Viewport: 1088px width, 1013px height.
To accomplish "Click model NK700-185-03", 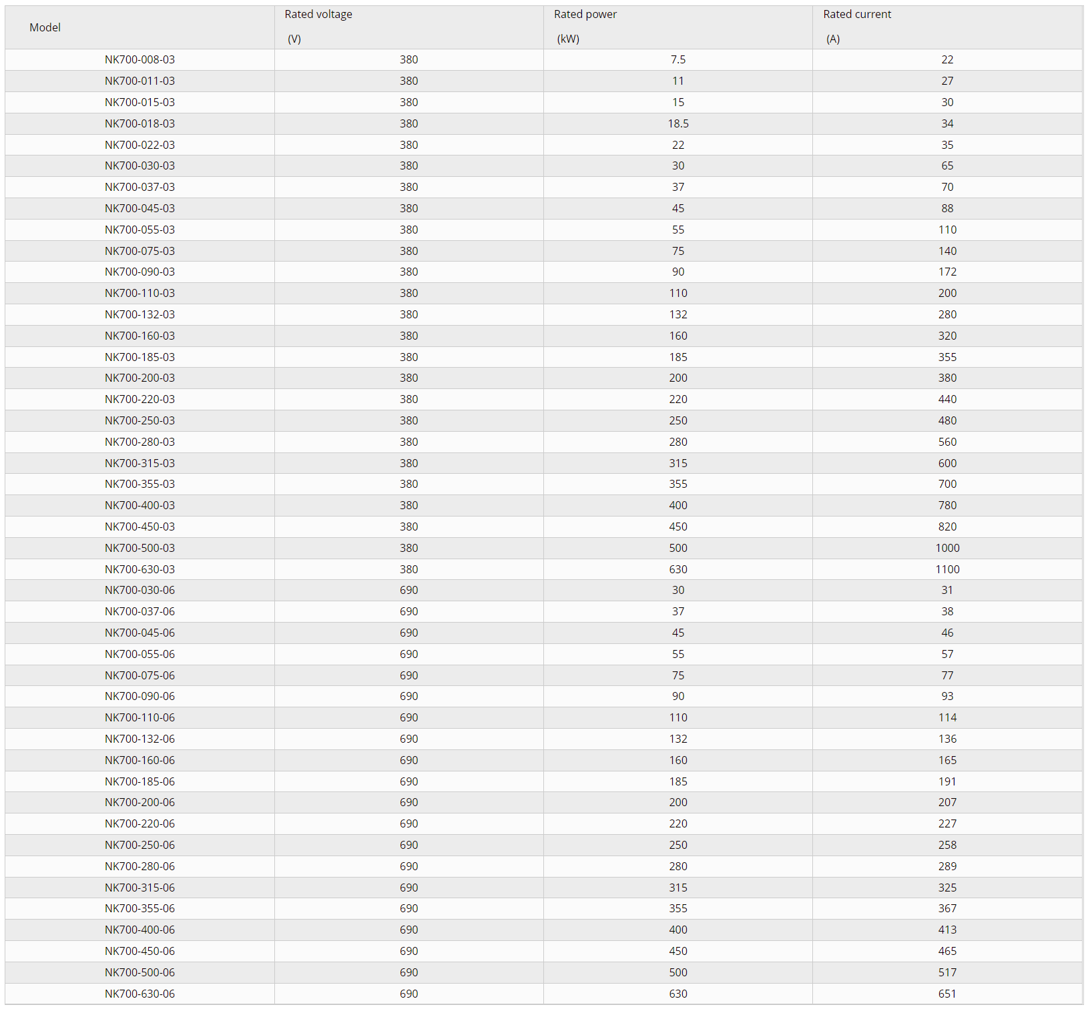I will [x=140, y=357].
